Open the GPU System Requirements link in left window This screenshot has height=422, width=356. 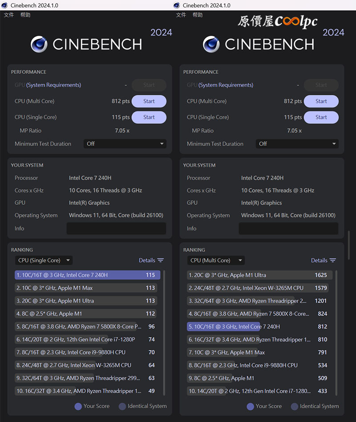point(53,85)
